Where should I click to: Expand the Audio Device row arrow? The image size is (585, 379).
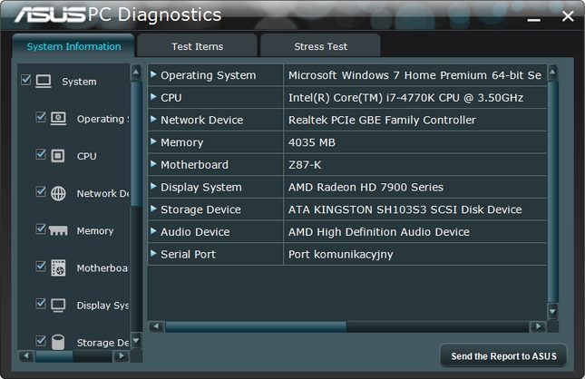pos(153,231)
